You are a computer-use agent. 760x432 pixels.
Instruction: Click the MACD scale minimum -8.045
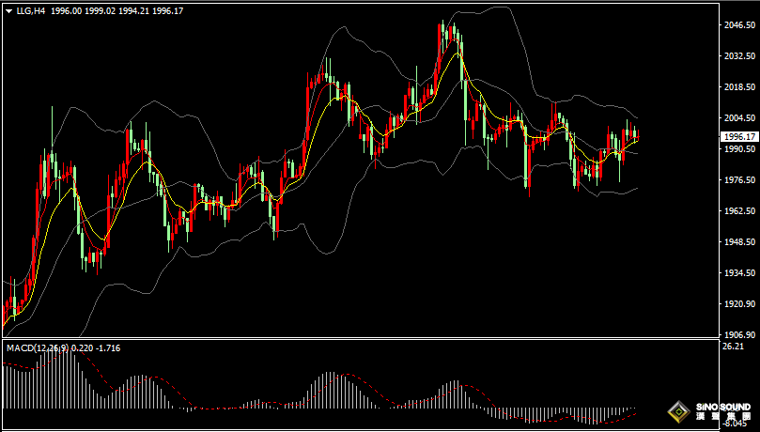point(733,424)
